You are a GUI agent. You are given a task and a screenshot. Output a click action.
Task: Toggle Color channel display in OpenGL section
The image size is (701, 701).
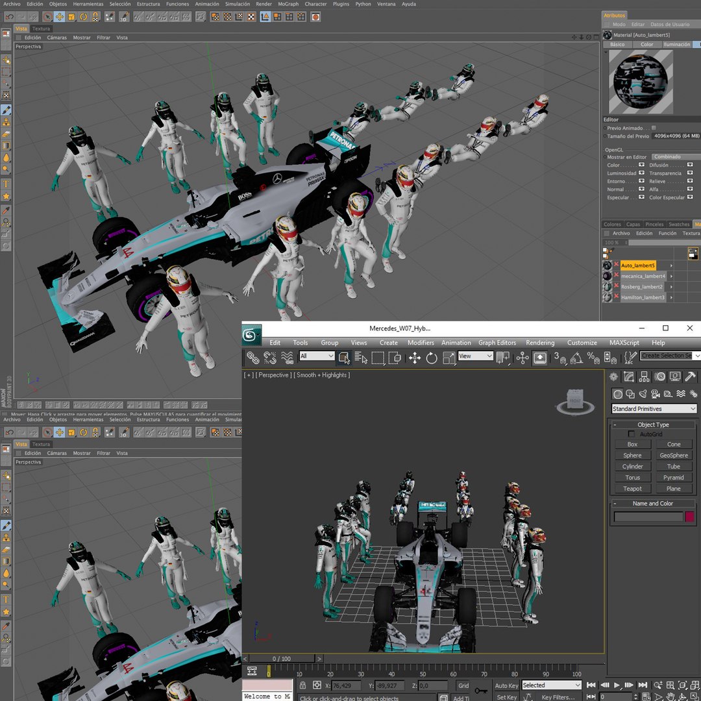(641, 165)
